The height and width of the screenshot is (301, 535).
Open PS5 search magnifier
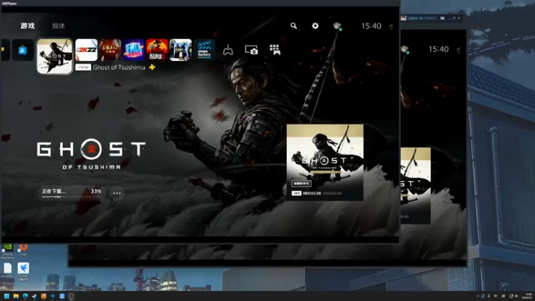[x=294, y=26]
